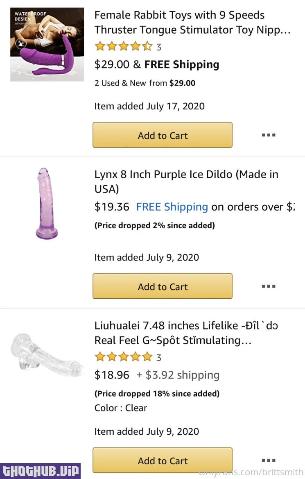Click the five-star rating on the Liuhualei item
The height and width of the screenshot is (479, 305).
(x=123, y=357)
